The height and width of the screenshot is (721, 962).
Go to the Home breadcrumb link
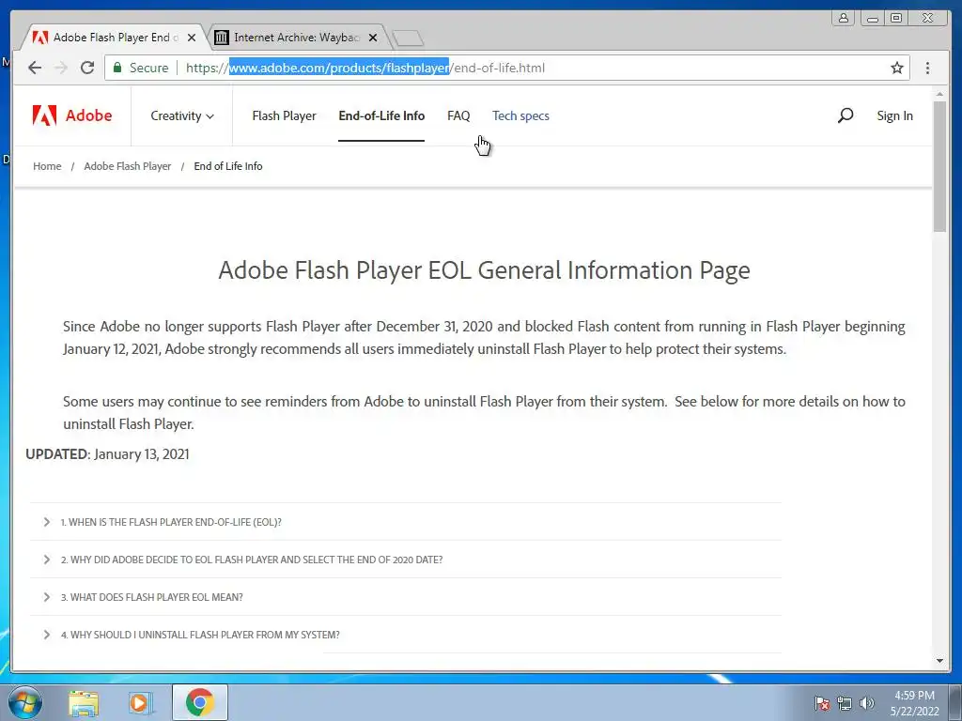(x=47, y=166)
